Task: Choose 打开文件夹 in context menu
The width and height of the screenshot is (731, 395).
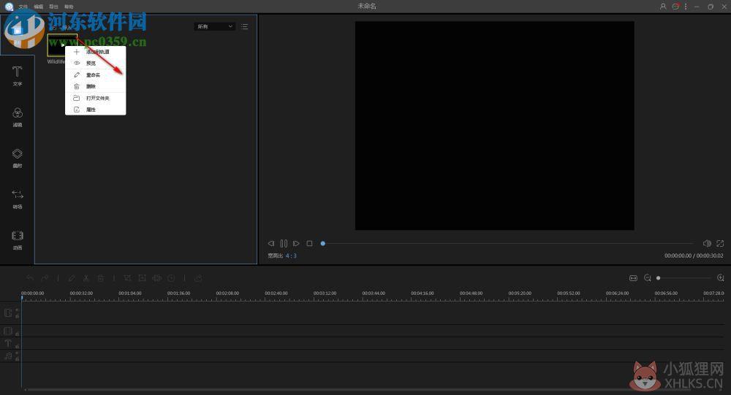Action: coord(96,98)
